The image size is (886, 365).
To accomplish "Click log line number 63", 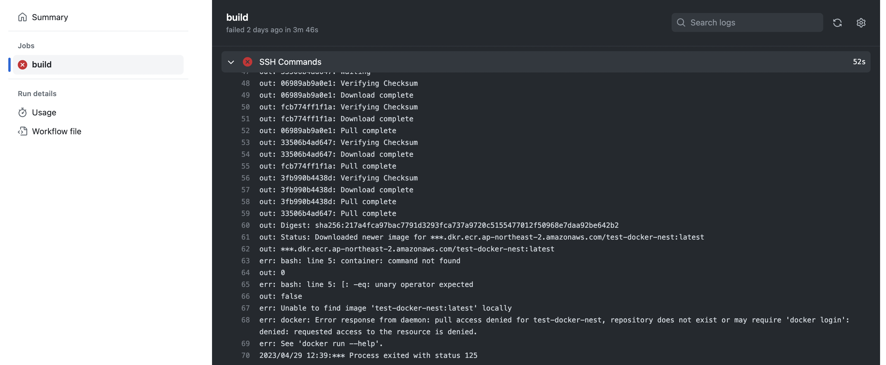I will point(245,261).
